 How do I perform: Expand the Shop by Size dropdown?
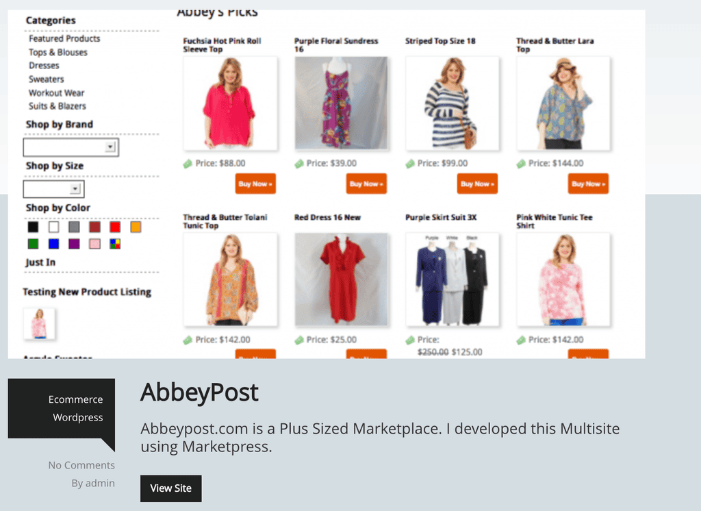click(x=53, y=189)
